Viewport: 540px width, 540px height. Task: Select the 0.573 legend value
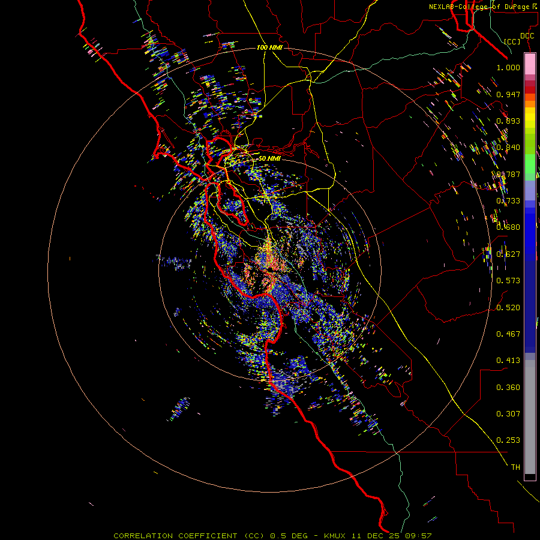(508, 281)
